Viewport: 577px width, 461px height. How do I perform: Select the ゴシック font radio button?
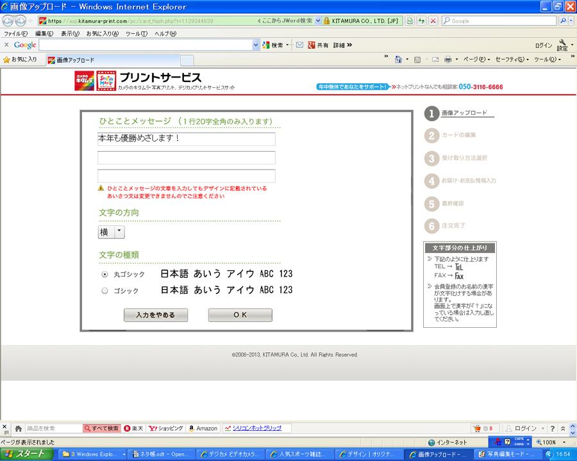[x=105, y=291]
